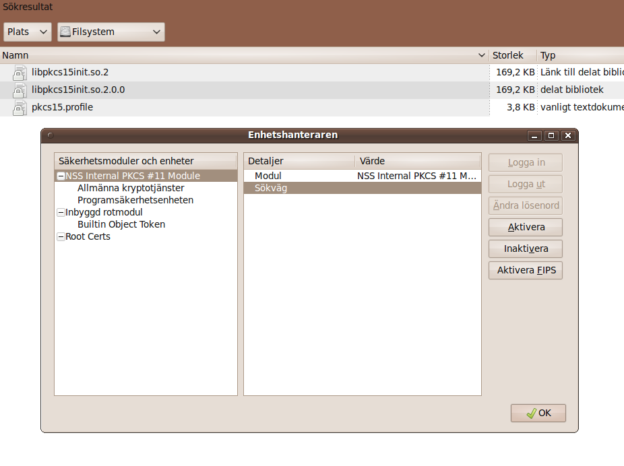
Task: Click the window menu dot in Enhetshanteraren titlebar
Action: coord(51,135)
